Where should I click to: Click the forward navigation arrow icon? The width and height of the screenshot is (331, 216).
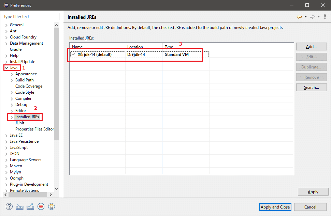312,17
